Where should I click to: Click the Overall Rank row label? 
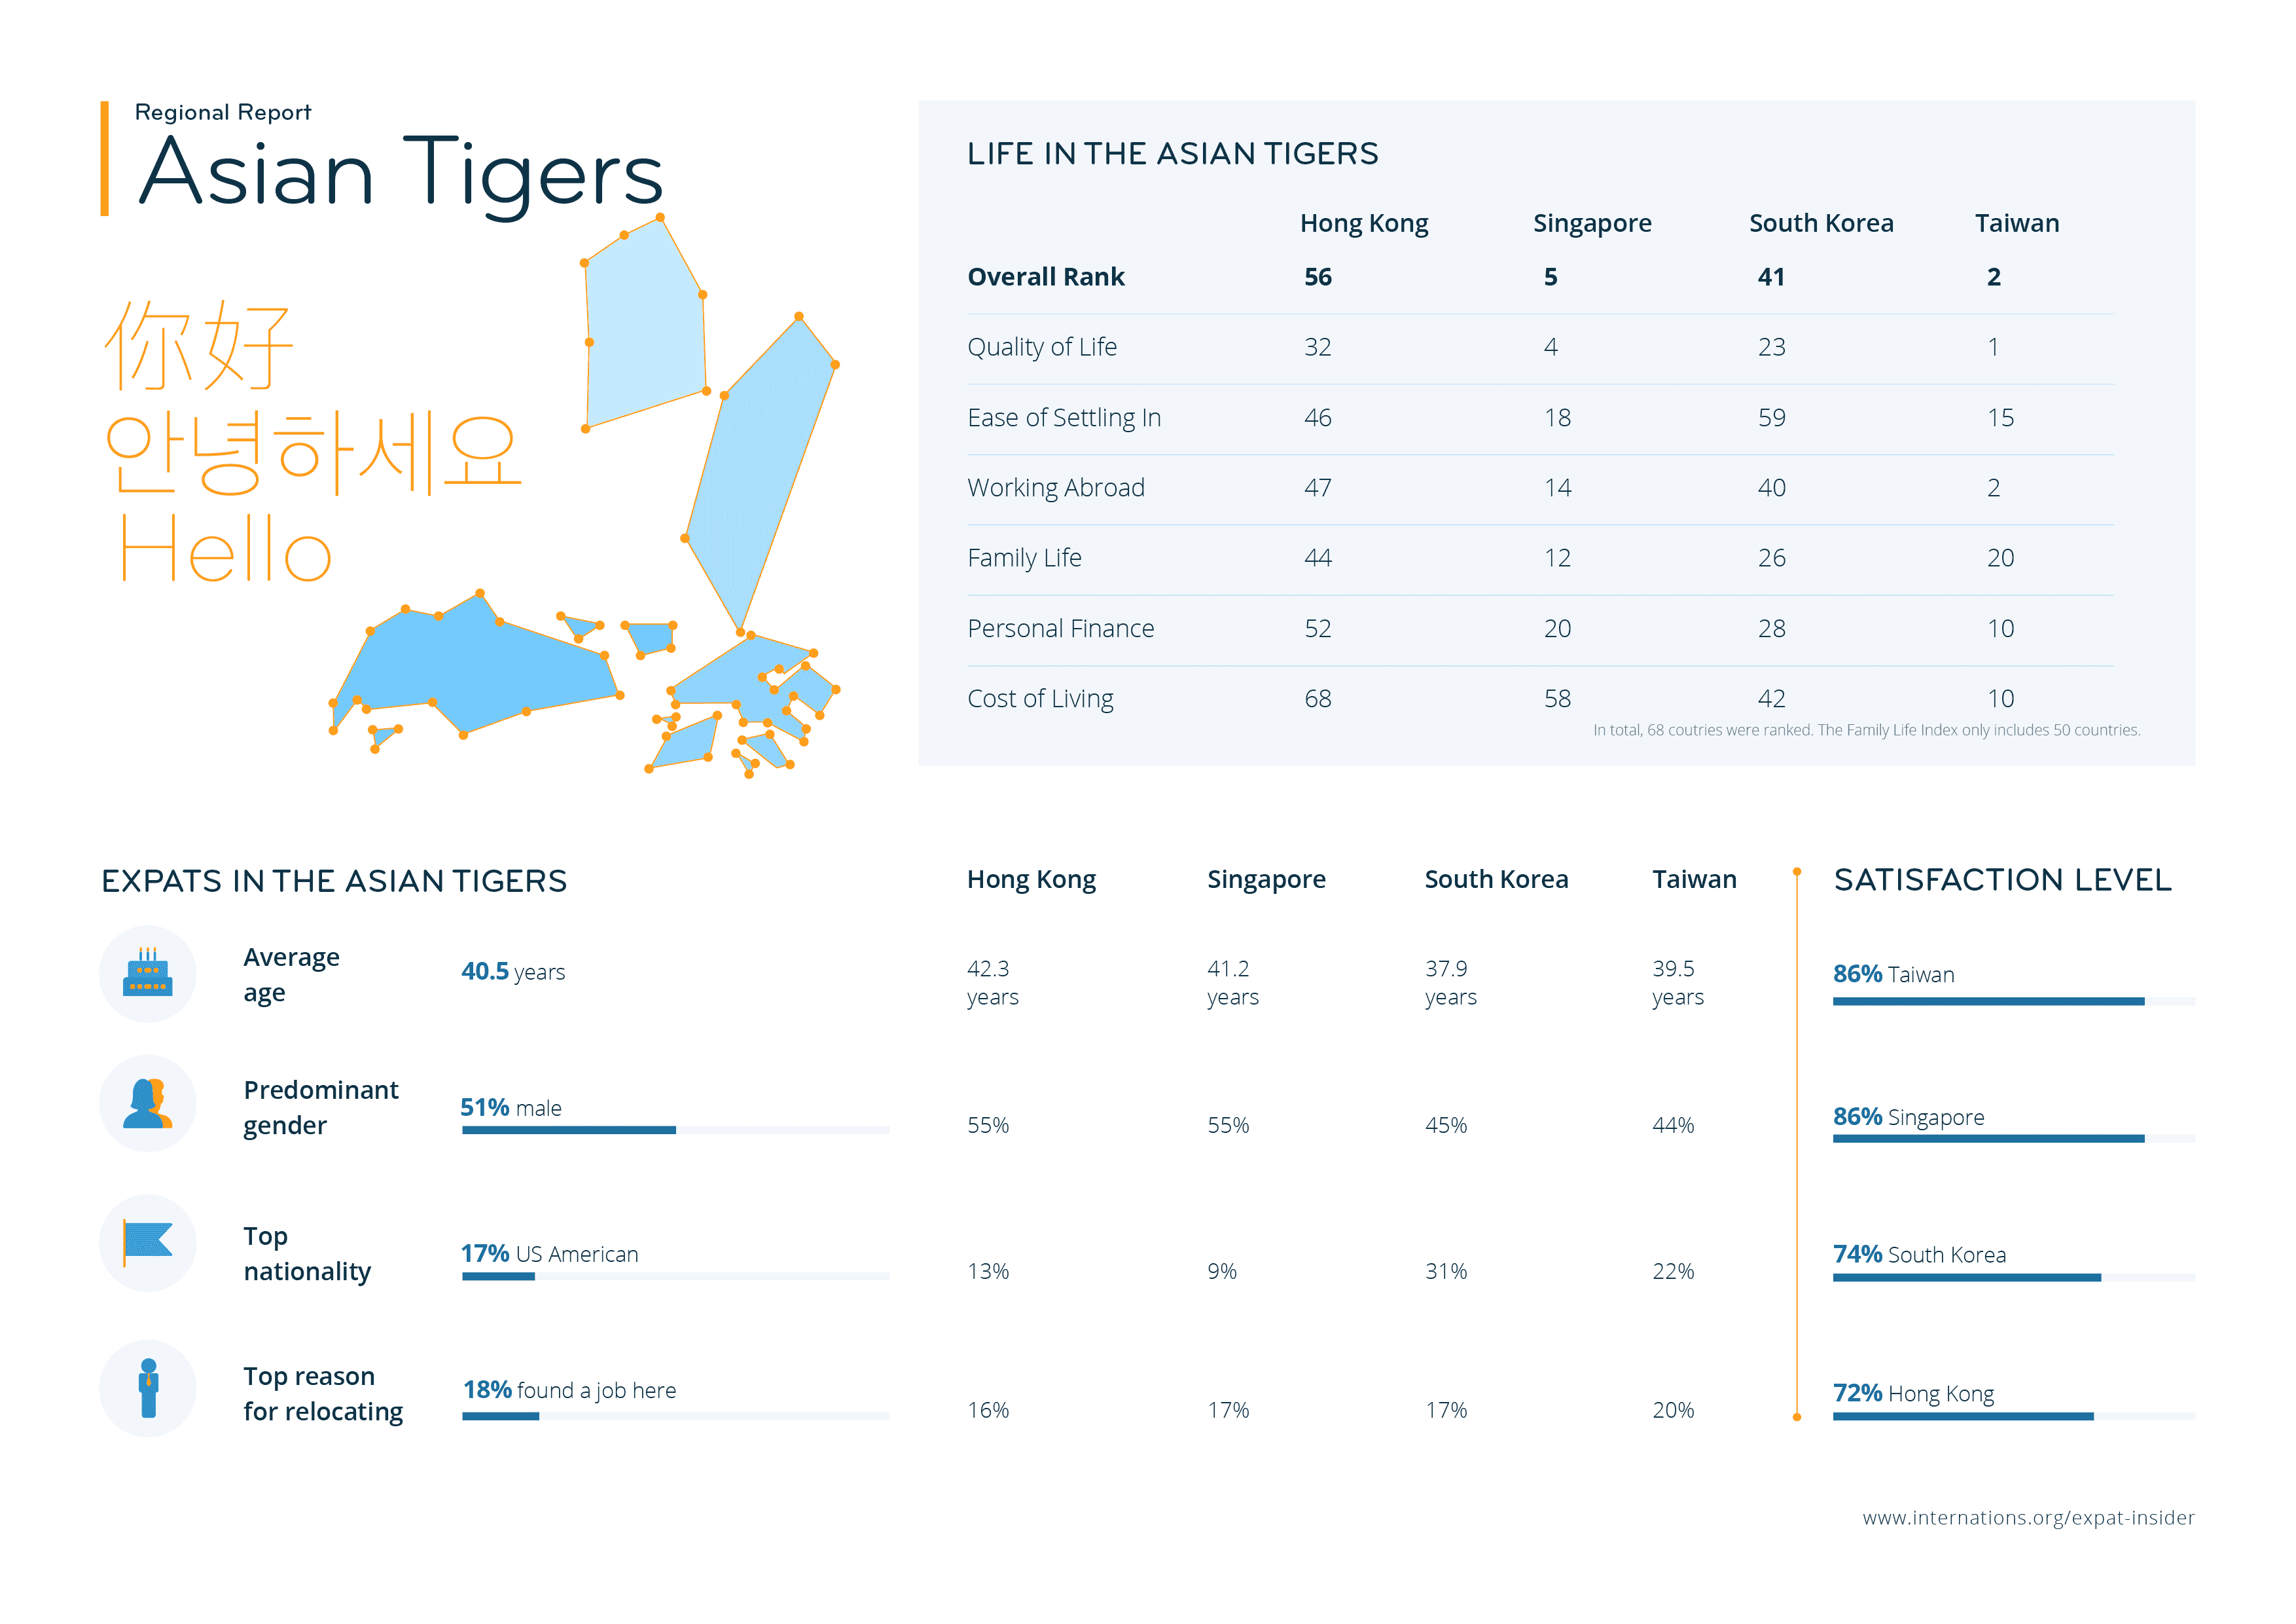click(1045, 277)
